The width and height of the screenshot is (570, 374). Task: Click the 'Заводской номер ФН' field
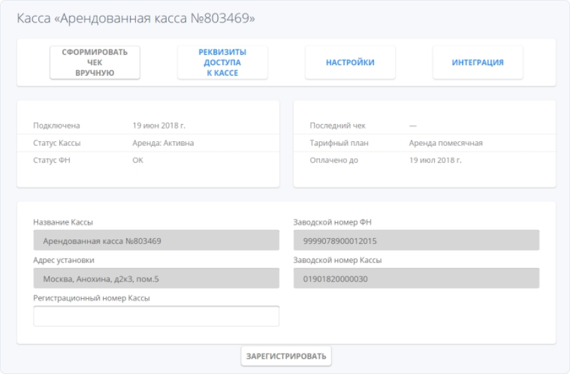point(416,241)
